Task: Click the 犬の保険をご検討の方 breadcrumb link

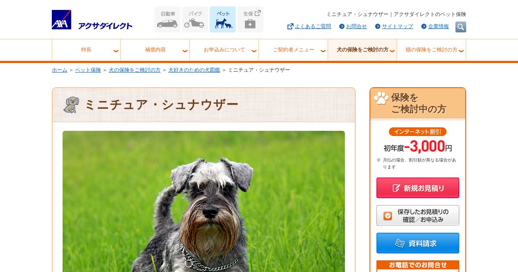Action: click(x=135, y=70)
